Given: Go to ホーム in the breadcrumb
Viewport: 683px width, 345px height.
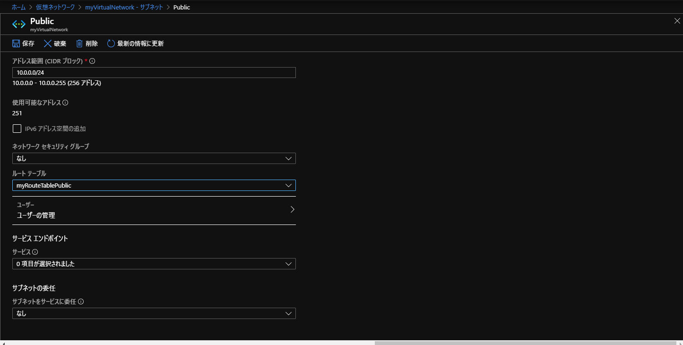Looking at the screenshot, I should [x=18, y=7].
